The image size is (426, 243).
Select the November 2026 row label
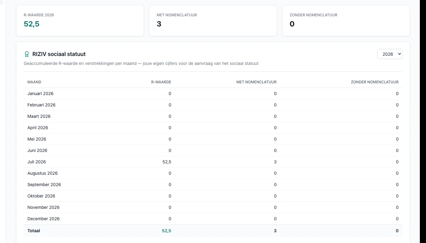click(43, 207)
